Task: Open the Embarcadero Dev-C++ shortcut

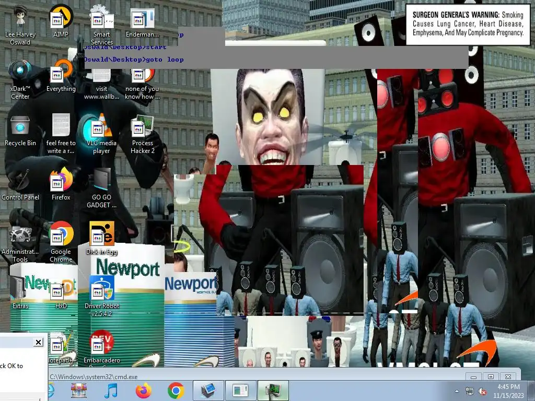Action: pyautogui.click(x=102, y=348)
